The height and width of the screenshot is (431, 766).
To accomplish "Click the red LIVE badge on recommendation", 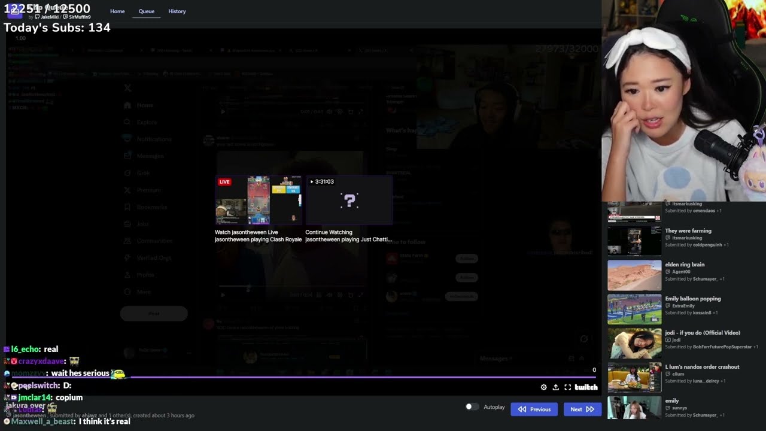I will point(224,181).
